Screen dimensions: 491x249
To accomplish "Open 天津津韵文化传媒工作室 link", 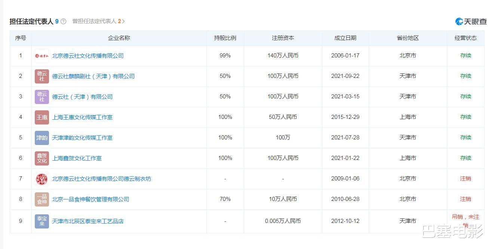I will coord(82,138).
